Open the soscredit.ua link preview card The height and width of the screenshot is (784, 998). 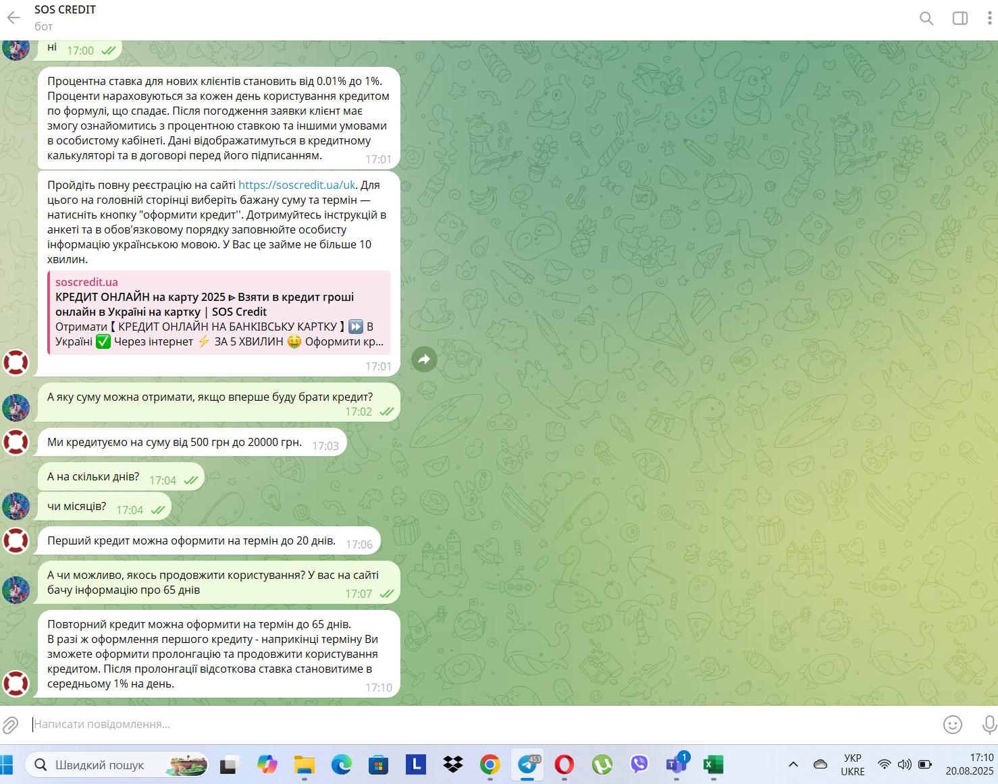coord(219,312)
